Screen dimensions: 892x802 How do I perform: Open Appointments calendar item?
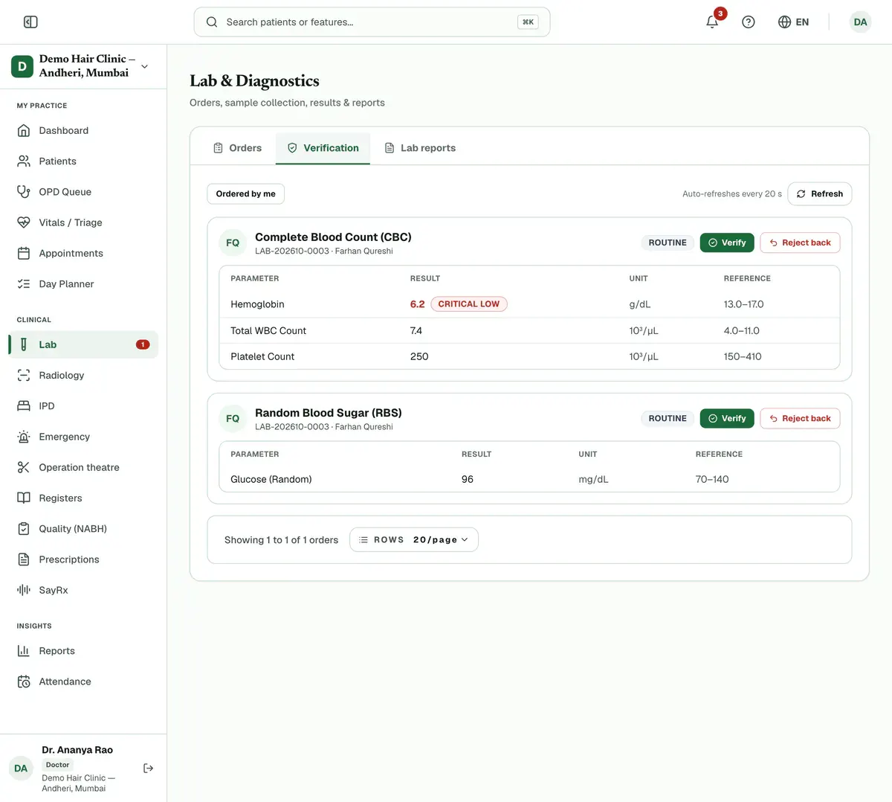[83, 253]
